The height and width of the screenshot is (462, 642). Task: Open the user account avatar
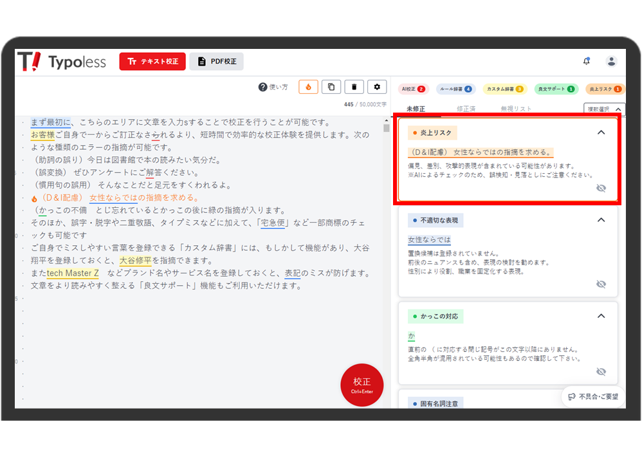[x=611, y=61]
